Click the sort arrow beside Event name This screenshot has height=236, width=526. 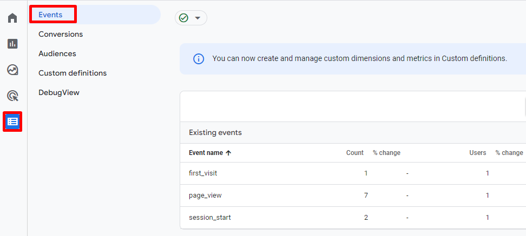click(x=228, y=153)
